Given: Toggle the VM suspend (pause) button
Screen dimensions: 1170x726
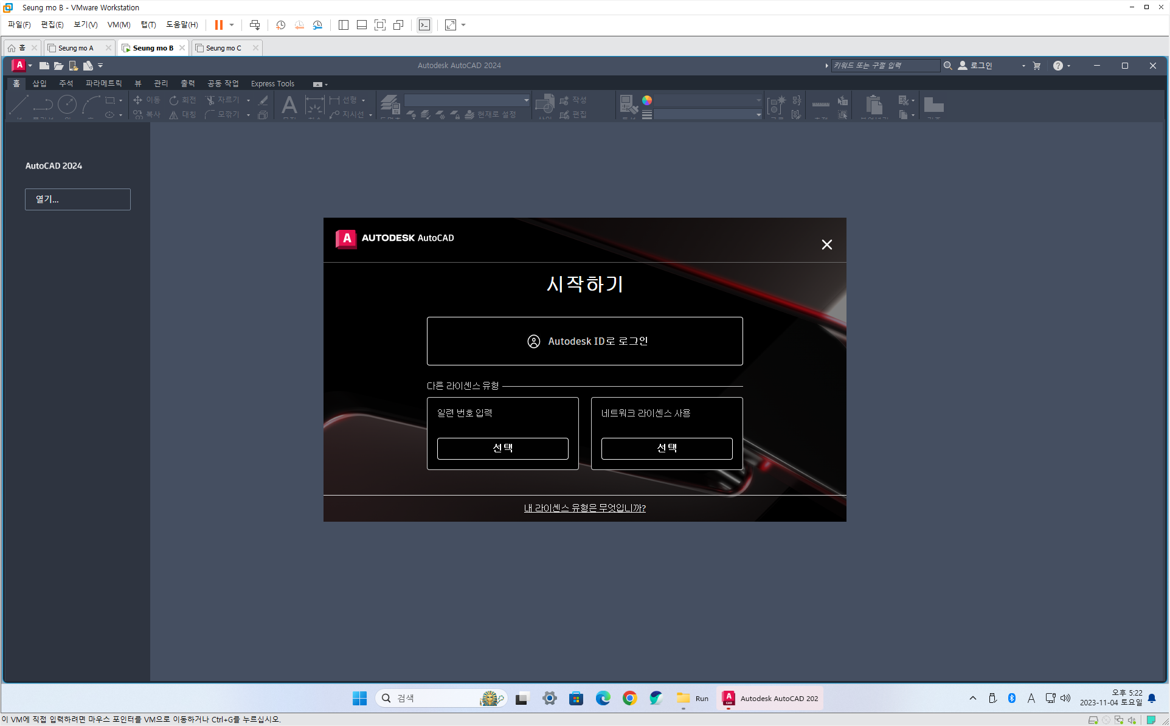Looking at the screenshot, I should click(218, 25).
